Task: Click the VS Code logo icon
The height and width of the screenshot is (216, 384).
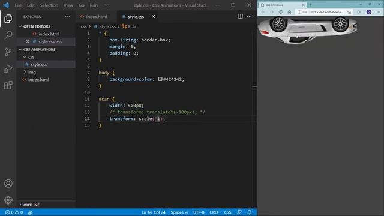Action: pos(6,5)
